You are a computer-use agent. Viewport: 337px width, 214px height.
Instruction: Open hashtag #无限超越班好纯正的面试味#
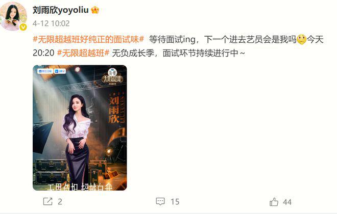[88, 39]
